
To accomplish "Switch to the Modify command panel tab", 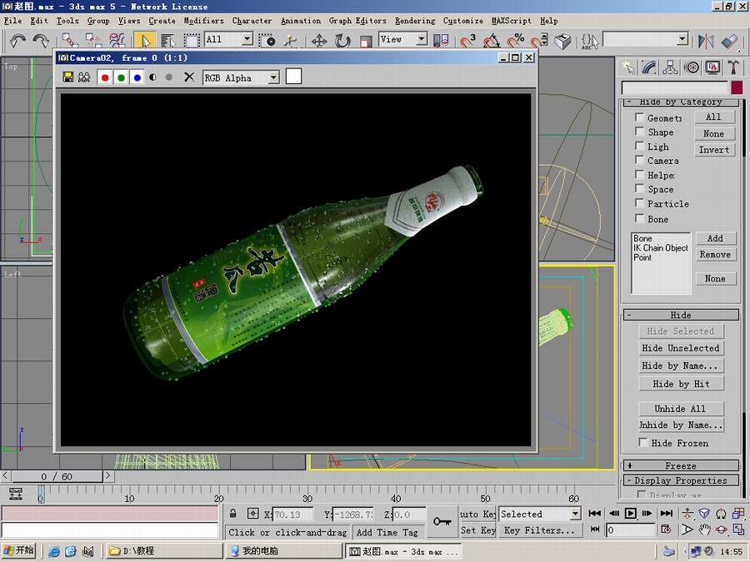I will pos(649,67).
